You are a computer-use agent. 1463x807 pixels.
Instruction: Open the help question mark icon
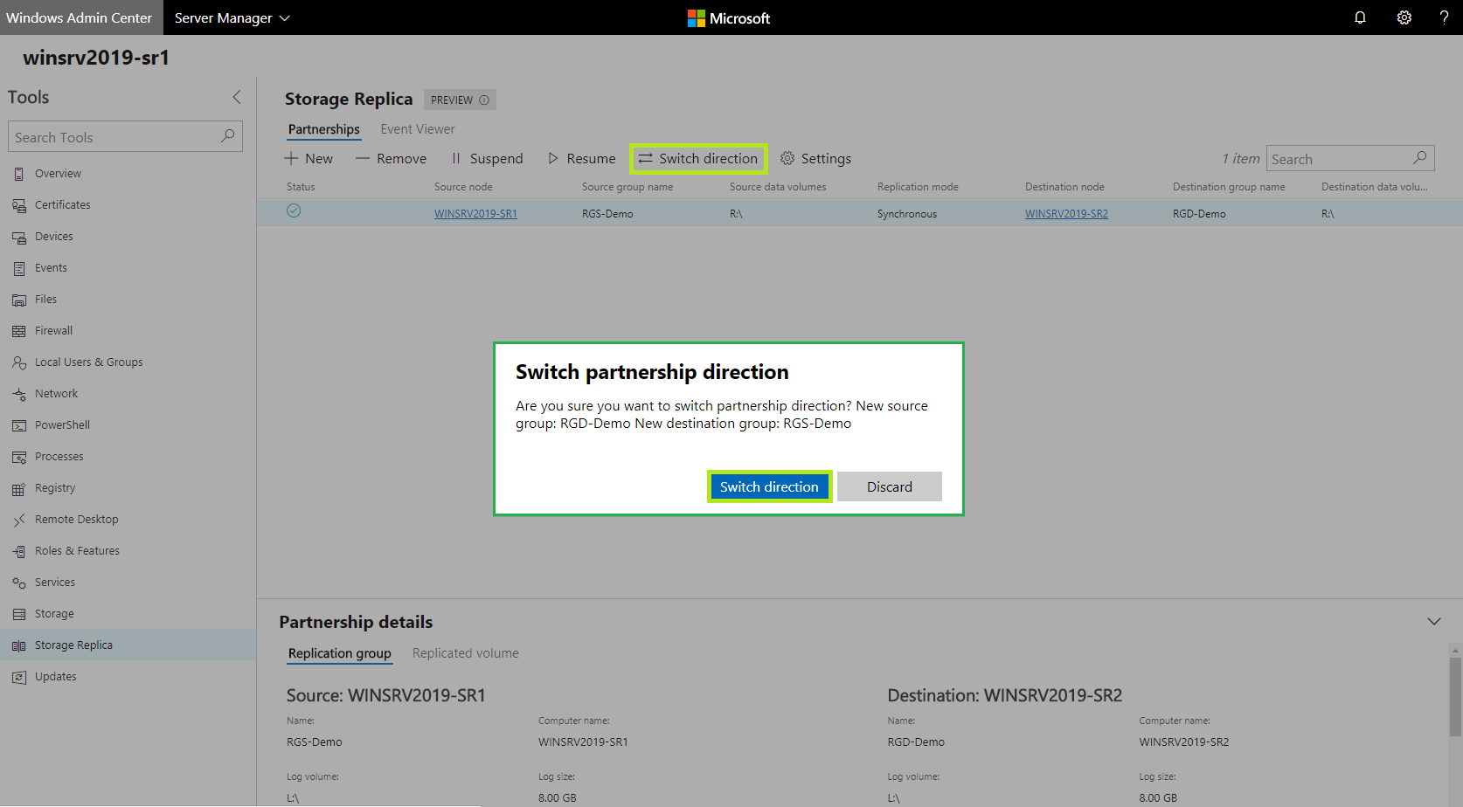point(1444,17)
